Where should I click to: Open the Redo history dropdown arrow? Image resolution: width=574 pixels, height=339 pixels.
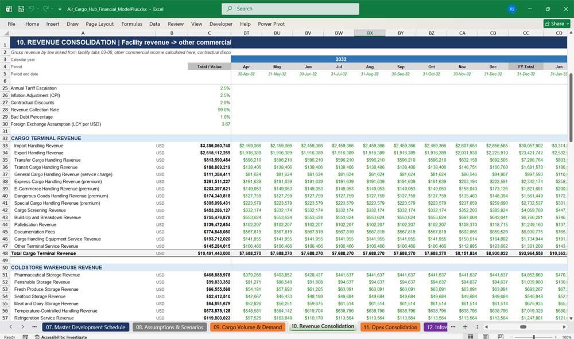[x=52, y=9]
